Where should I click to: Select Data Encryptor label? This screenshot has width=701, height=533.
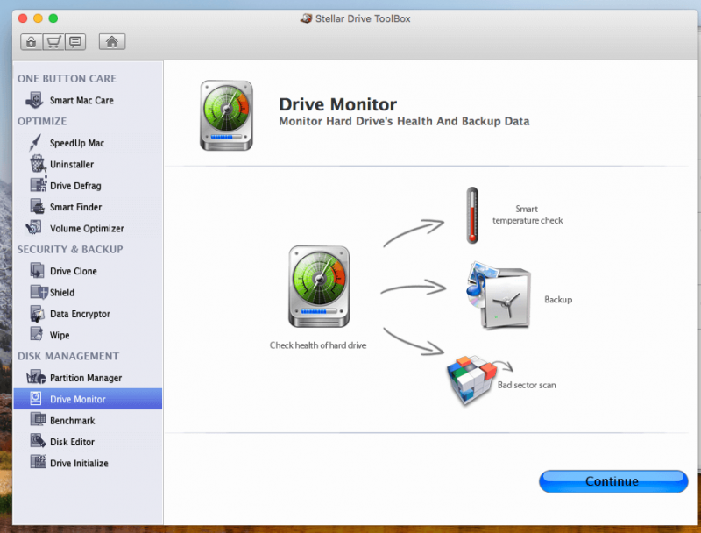pos(80,314)
